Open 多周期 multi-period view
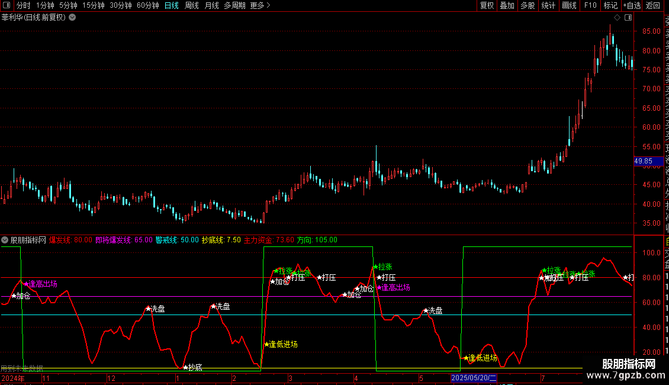 coord(234,5)
